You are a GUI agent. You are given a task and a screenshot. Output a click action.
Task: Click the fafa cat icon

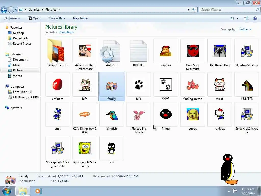(85, 84)
